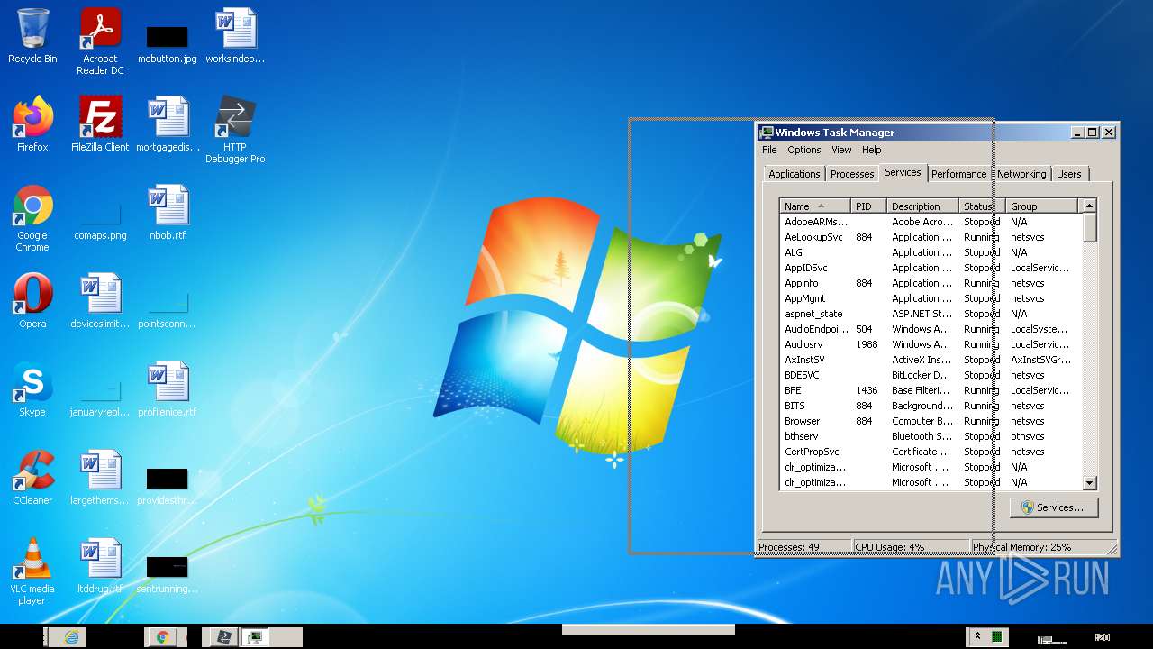This screenshot has width=1153, height=649.
Task: Select the CertPropSvc service row
Action: 931,452
